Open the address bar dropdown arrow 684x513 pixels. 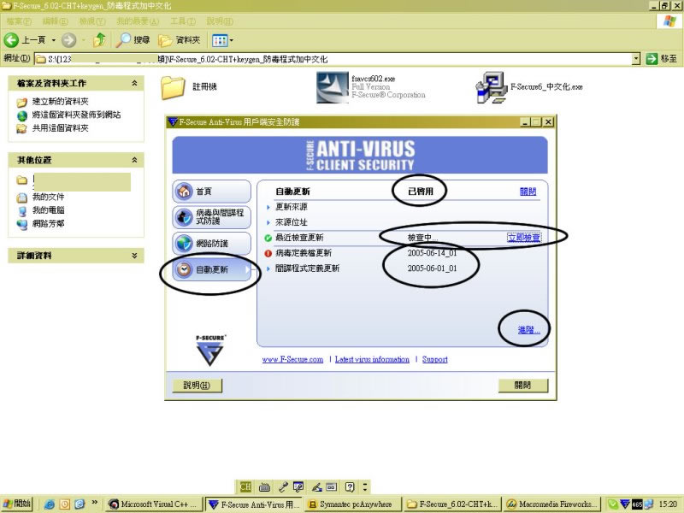(x=636, y=58)
